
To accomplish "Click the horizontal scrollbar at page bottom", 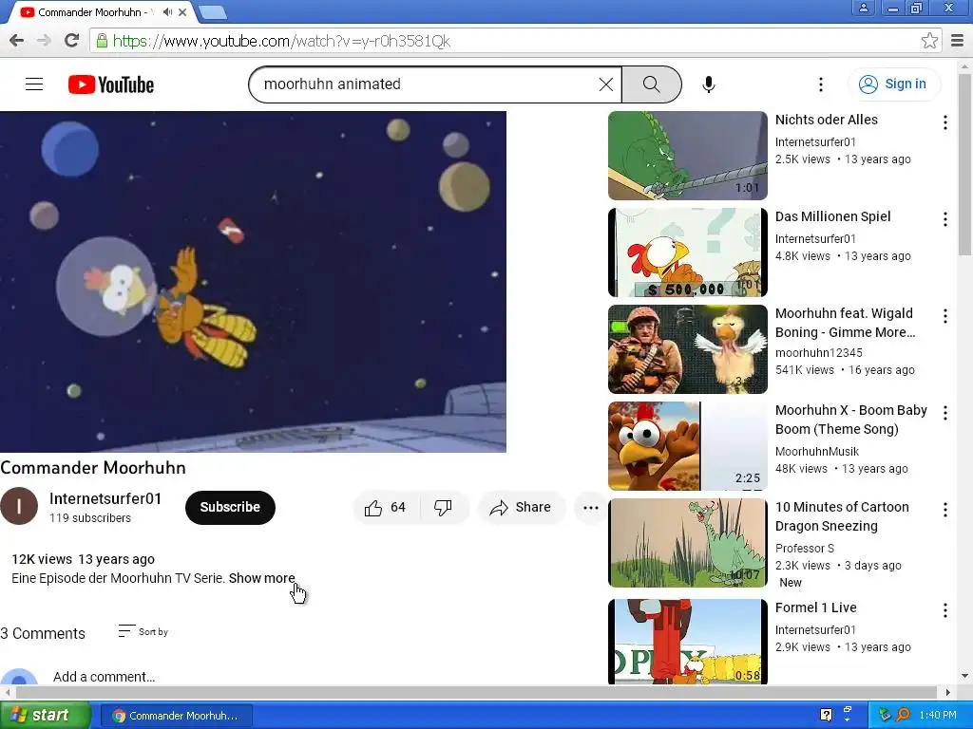I will coord(477,692).
